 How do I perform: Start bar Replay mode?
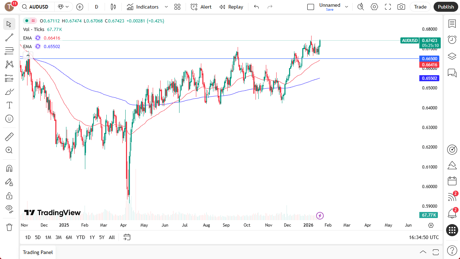231,7
